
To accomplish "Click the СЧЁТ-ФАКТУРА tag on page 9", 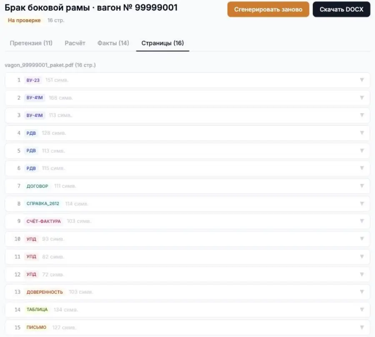I will tap(43, 221).
